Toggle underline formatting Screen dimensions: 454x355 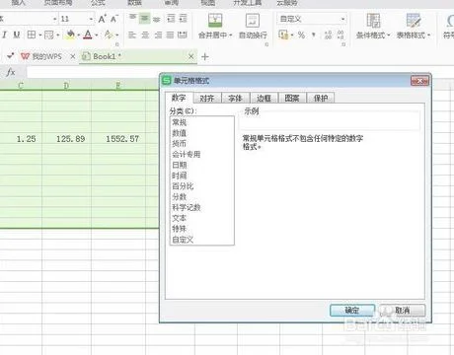(x=17, y=35)
